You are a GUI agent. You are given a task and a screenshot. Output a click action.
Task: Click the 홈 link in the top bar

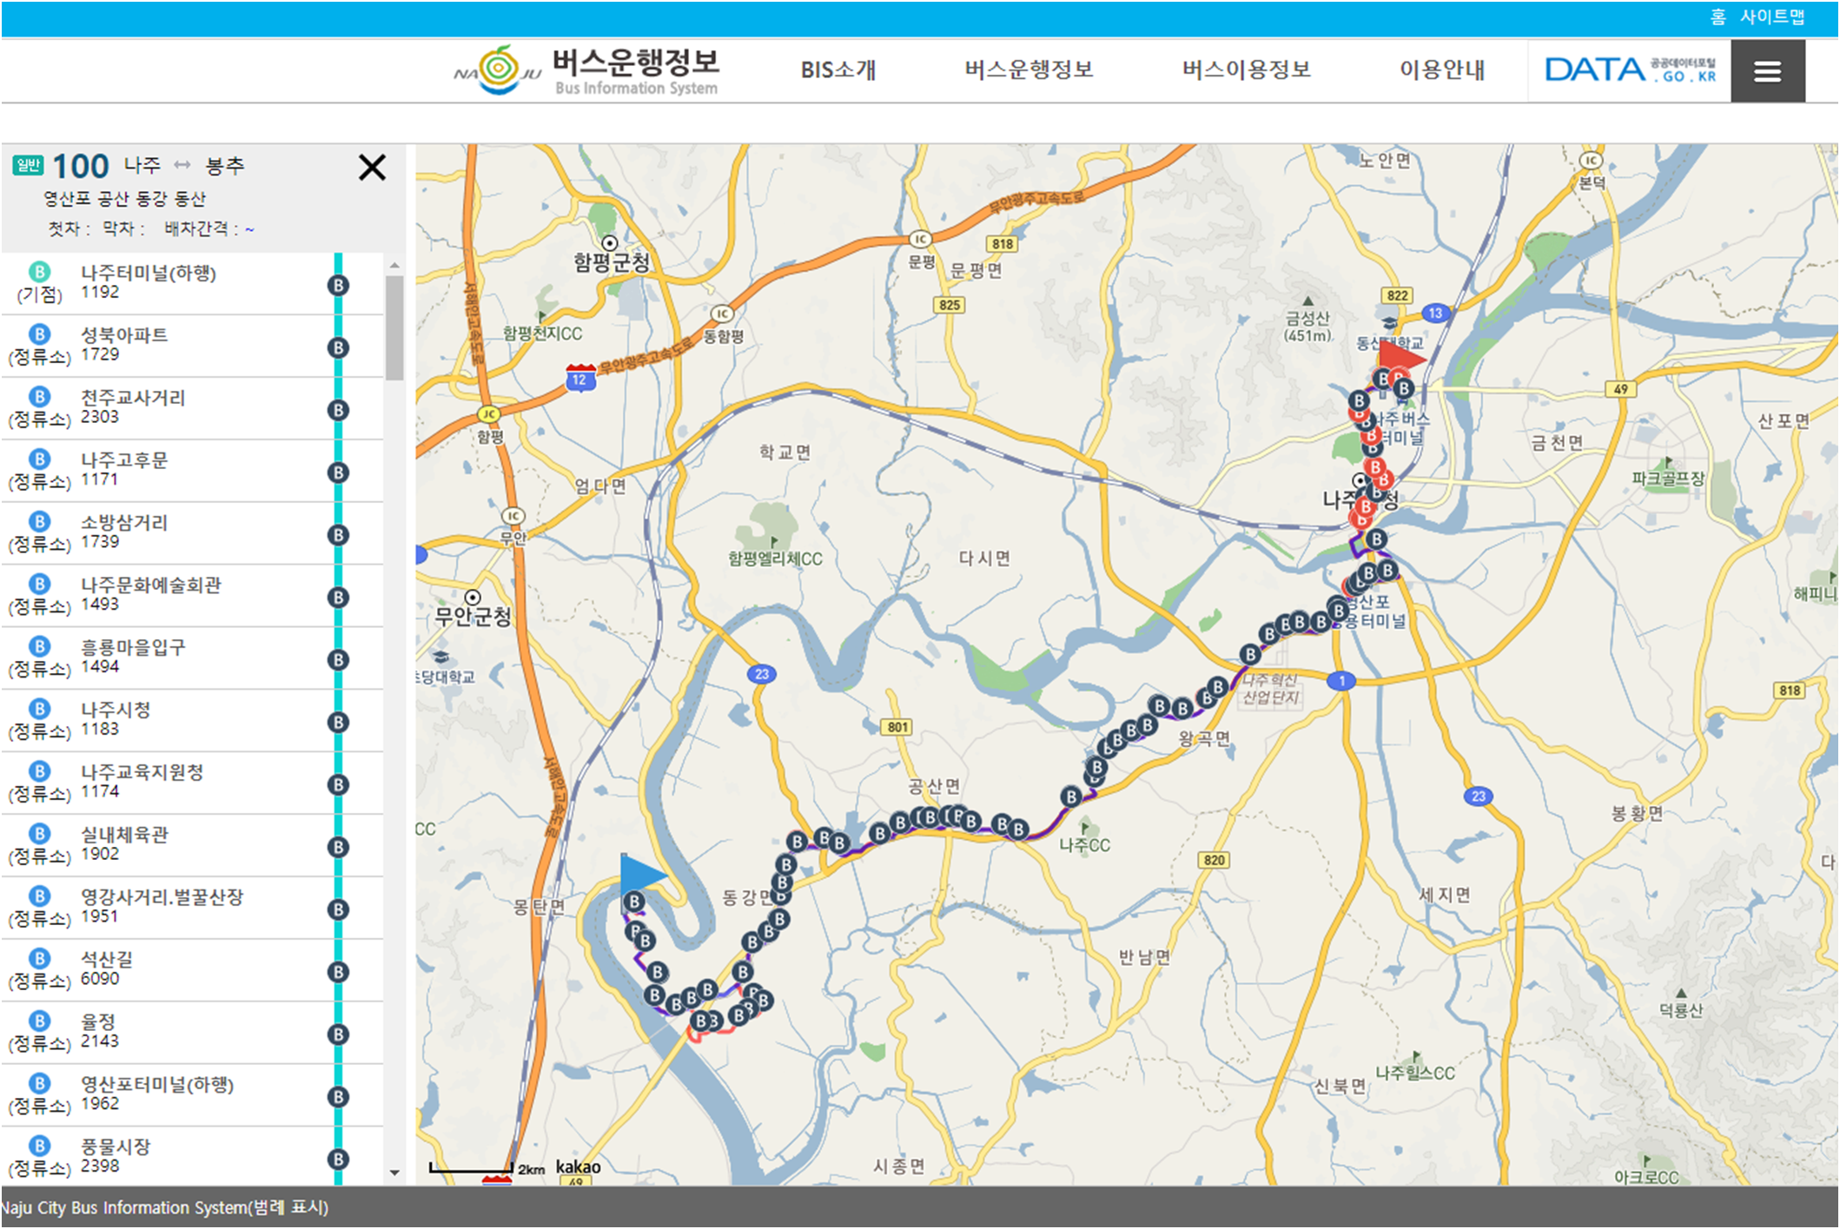[1718, 17]
